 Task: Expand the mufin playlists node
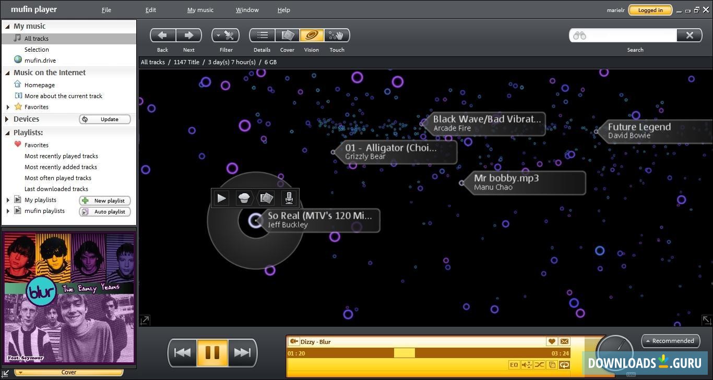click(x=8, y=211)
